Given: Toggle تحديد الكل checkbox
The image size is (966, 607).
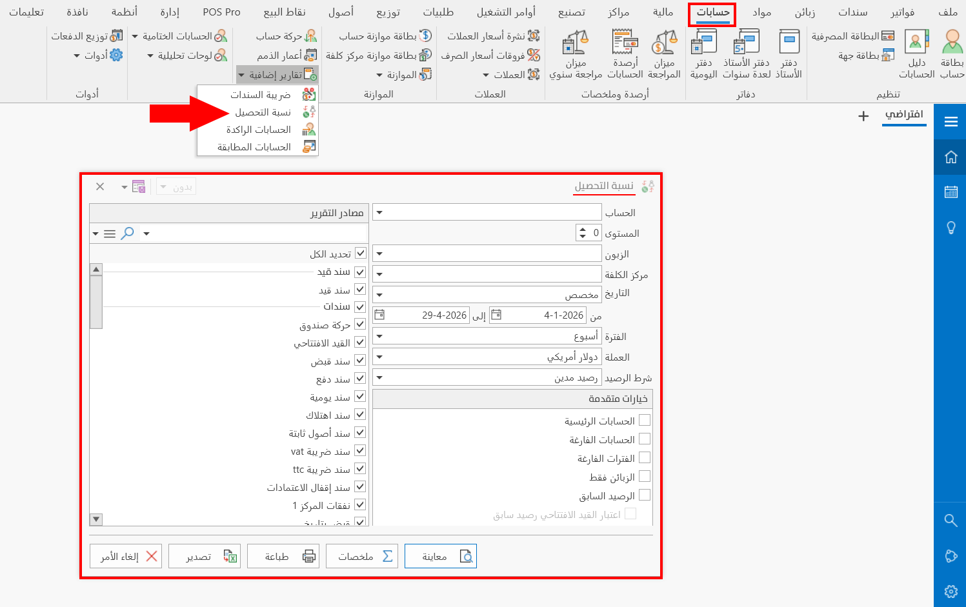Looking at the screenshot, I should pos(360,254).
